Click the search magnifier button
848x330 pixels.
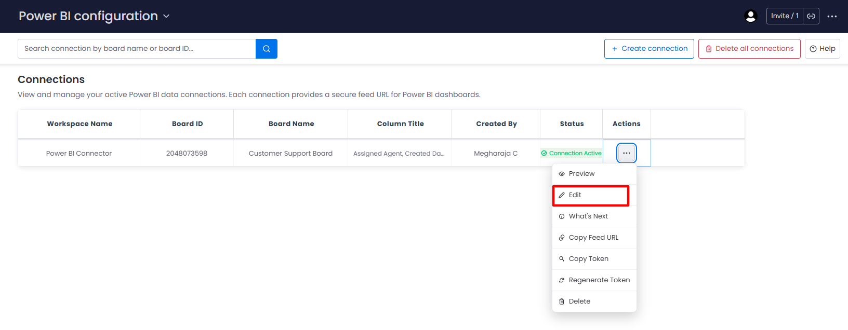pos(267,49)
